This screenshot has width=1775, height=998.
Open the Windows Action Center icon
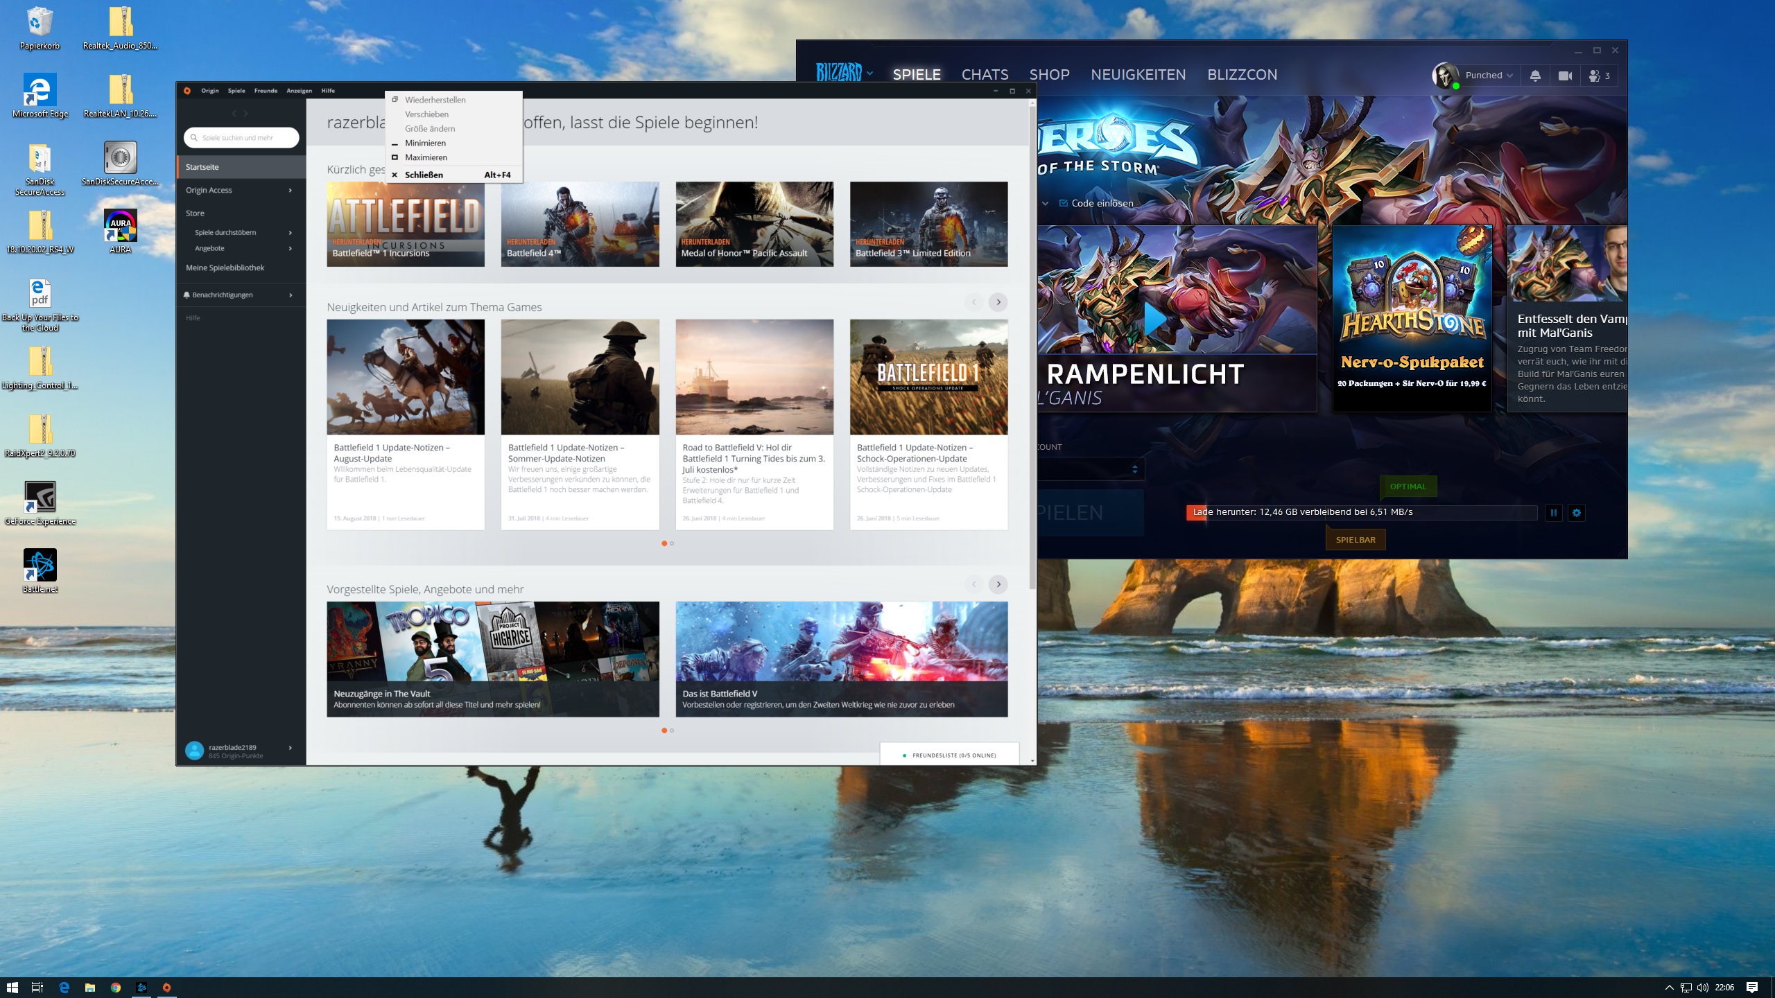point(1752,988)
